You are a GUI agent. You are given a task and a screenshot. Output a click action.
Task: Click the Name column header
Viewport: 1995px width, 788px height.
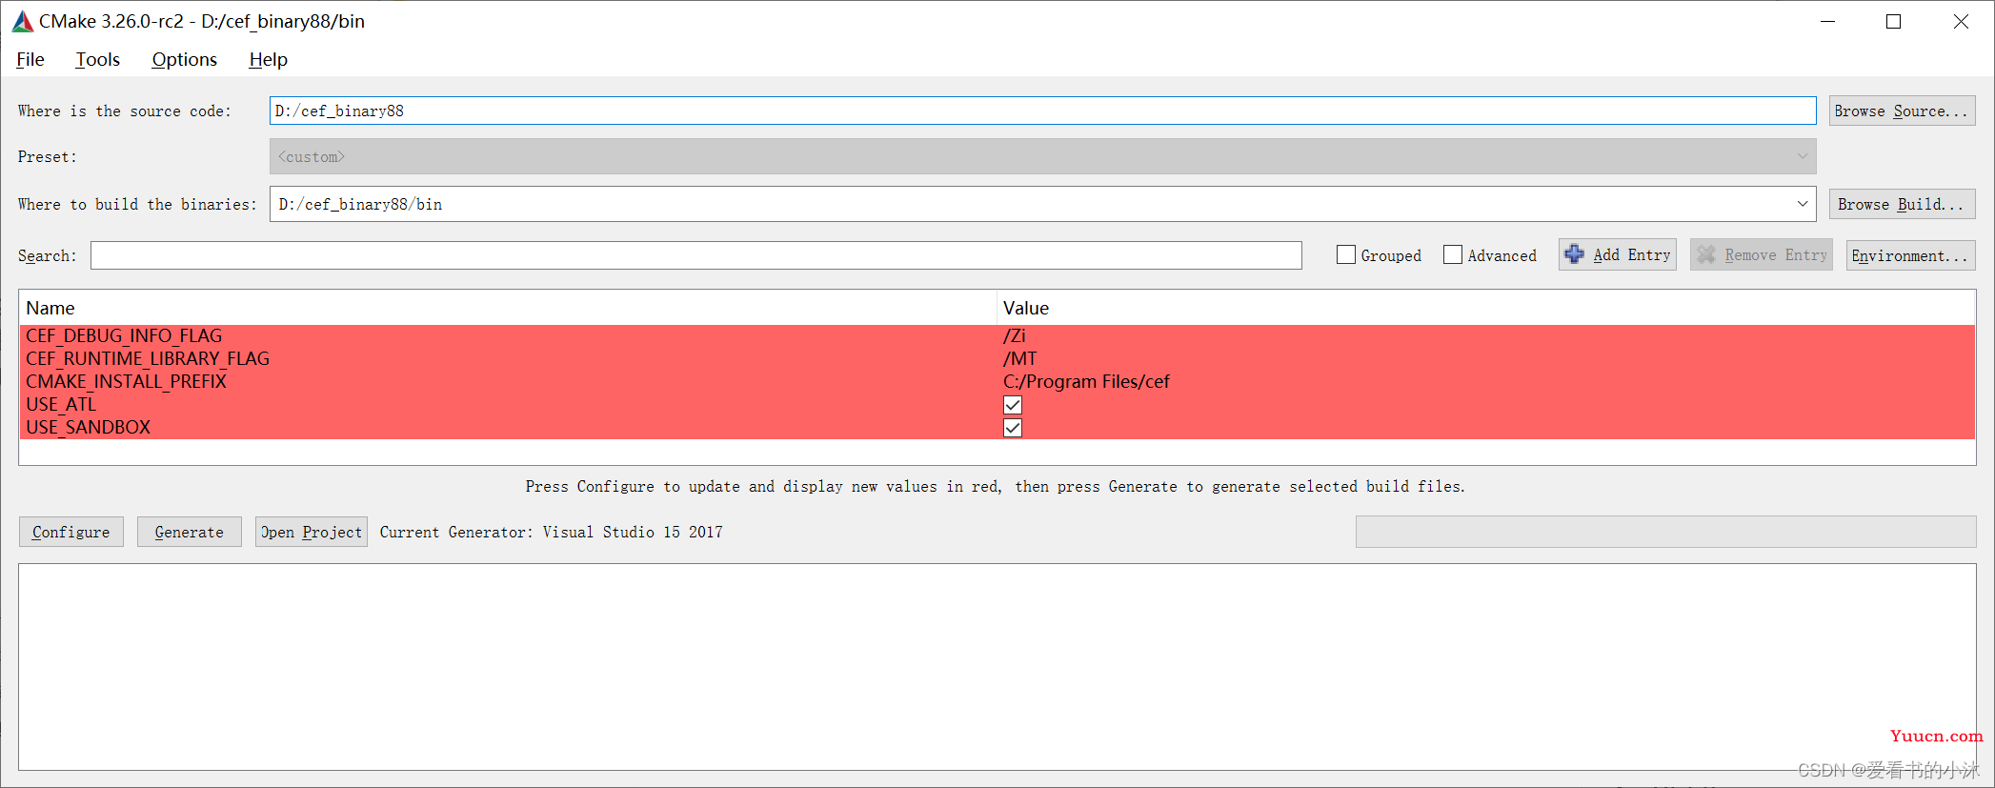coord(508,308)
